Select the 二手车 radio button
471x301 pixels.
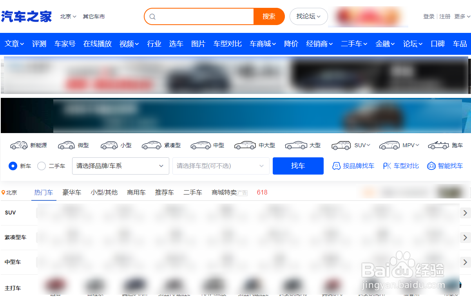point(42,166)
